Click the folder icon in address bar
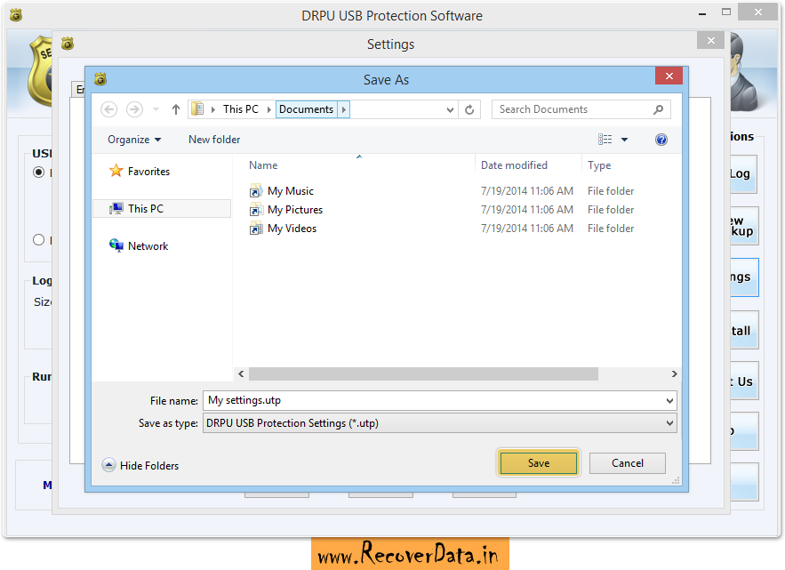This screenshot has height=570, width=785. tap(197, 108)
